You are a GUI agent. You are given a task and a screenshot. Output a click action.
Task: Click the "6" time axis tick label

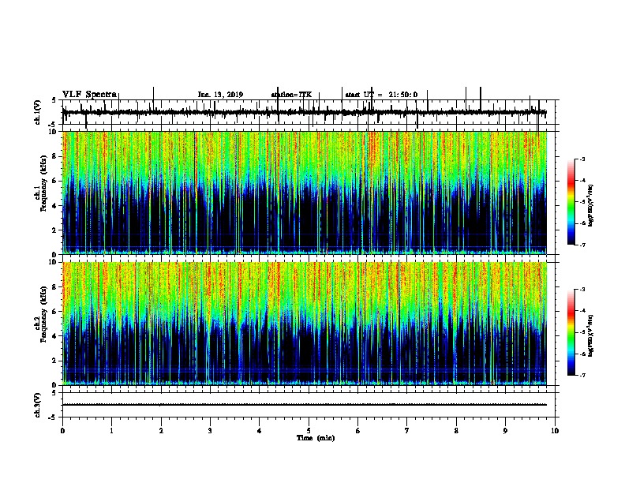357,431
